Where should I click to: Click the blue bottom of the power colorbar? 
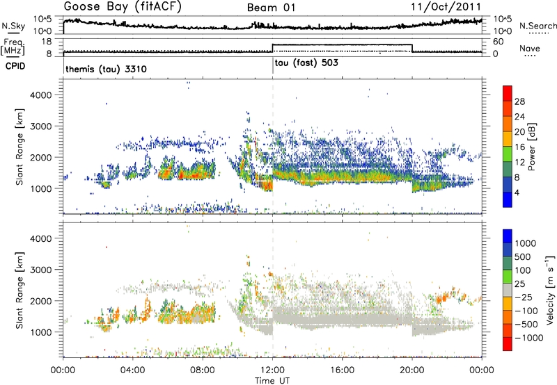(508, 199)
